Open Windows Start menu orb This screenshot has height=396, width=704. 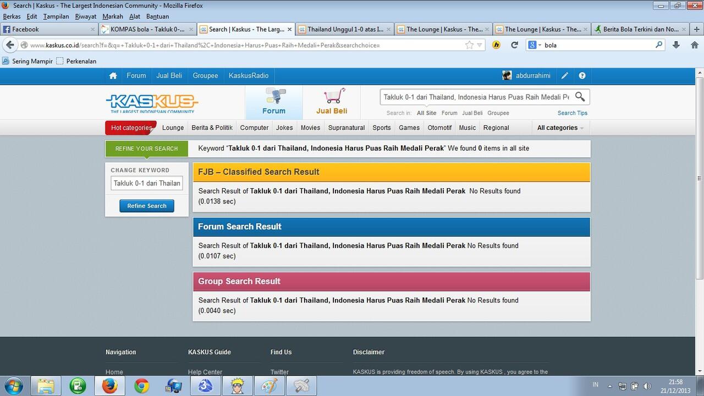pos(13,386)
